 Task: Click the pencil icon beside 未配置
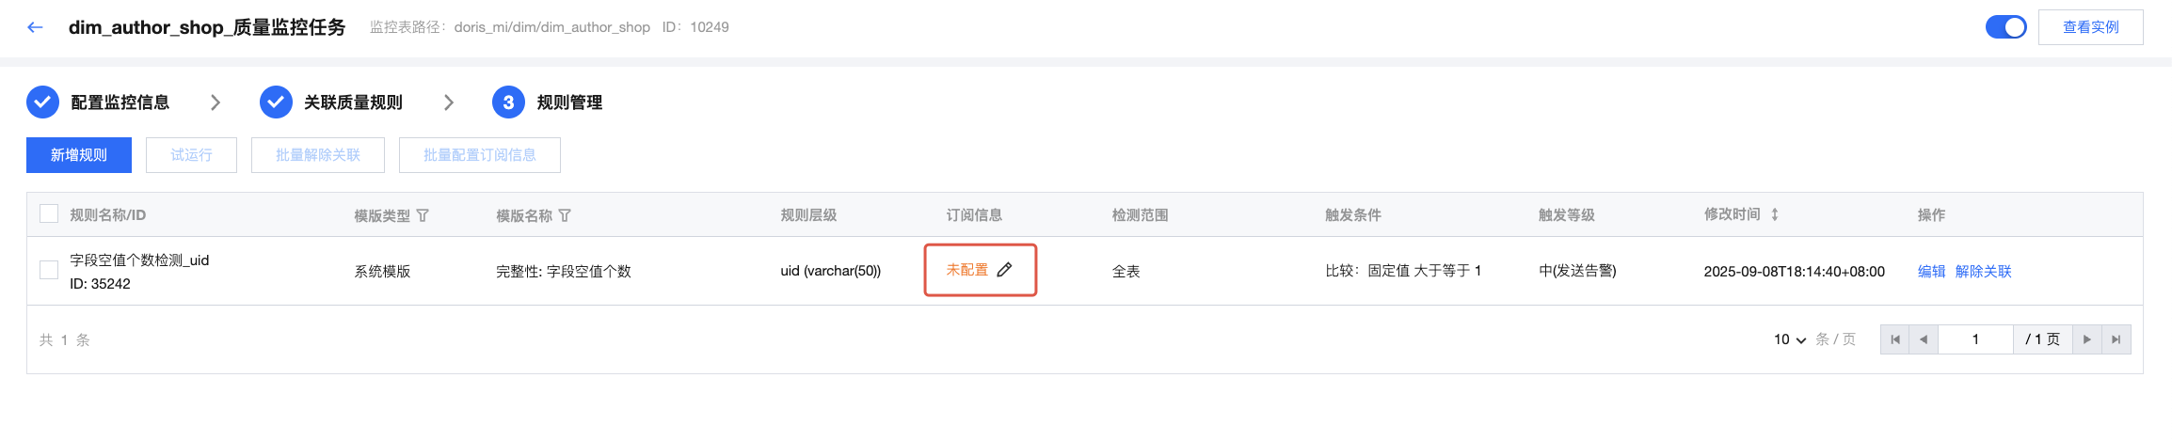point(1004,270)
